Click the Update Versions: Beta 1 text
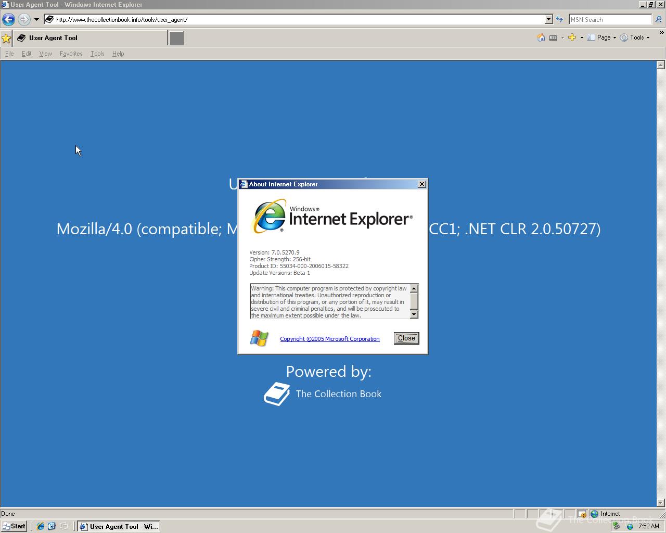 pos(279,273)
